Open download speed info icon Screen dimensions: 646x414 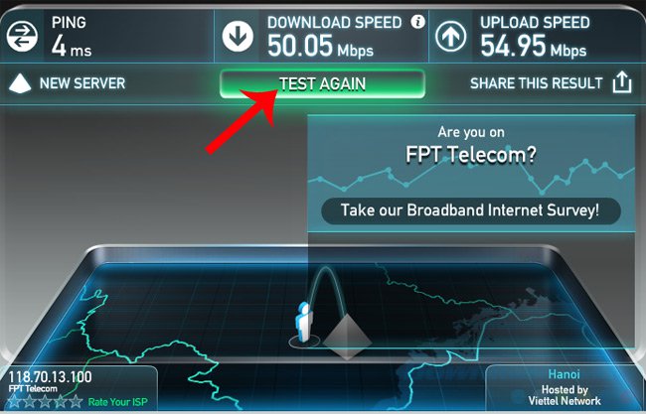(x=417, y=22)
